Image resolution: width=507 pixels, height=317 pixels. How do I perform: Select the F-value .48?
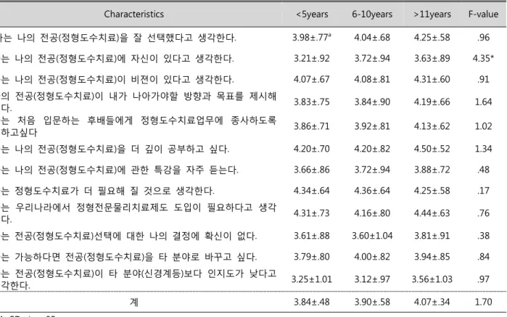pos(483,170)
